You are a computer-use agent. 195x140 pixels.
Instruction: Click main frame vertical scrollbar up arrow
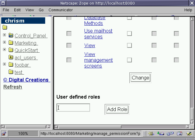(x=192, y=19)
